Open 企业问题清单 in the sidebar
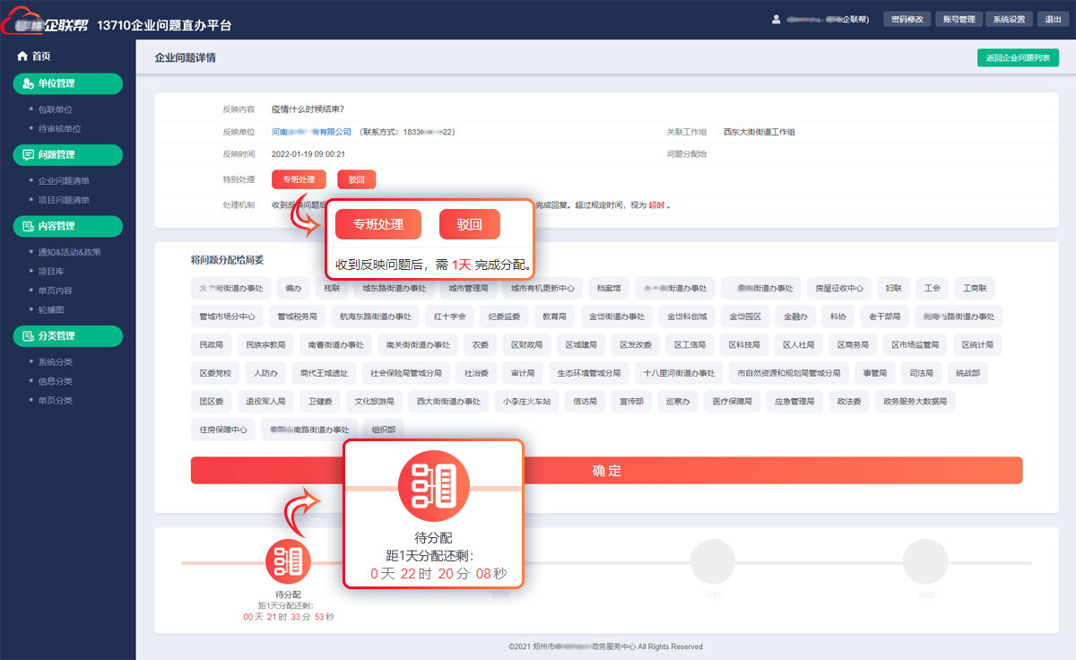The image size is (1076, 660). (x=64, y=181)
